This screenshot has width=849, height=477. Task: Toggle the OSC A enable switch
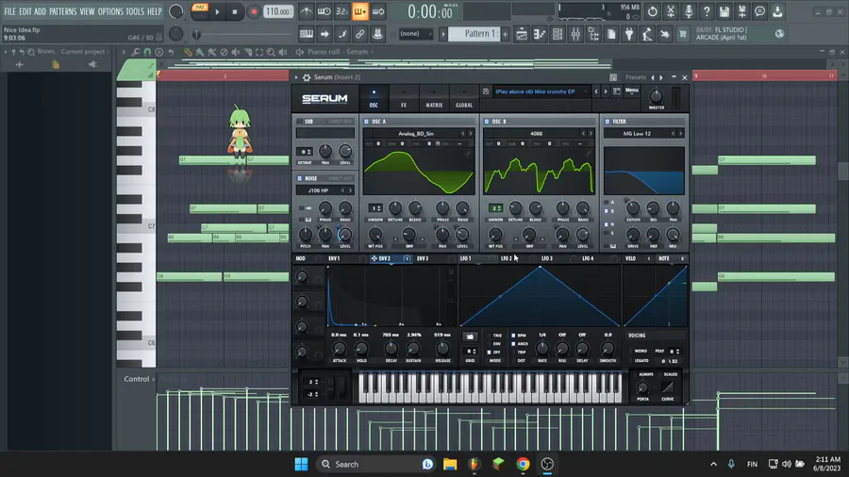(367, 122)
